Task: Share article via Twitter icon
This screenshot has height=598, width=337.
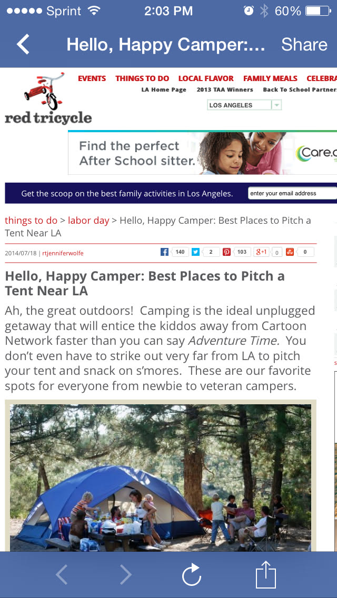Action: click(x=196, y=252)
